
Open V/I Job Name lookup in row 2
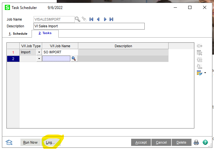[74, 58]
